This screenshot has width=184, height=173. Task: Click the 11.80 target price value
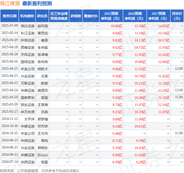(x=179, y=97)
